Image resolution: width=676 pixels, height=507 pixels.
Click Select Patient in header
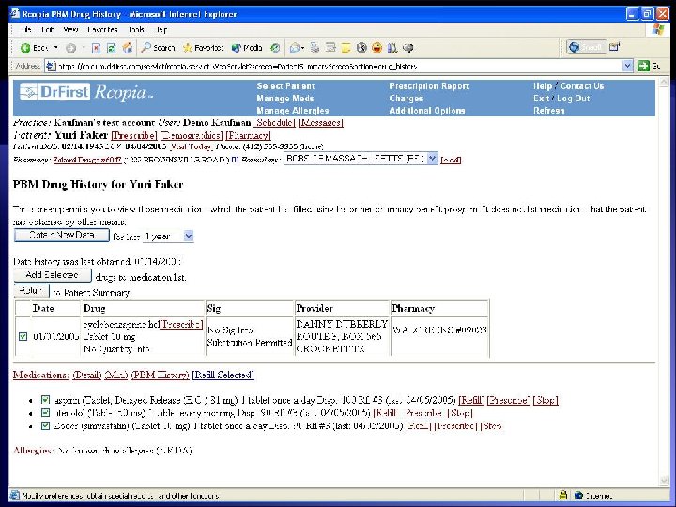click(x=285, y=86)
